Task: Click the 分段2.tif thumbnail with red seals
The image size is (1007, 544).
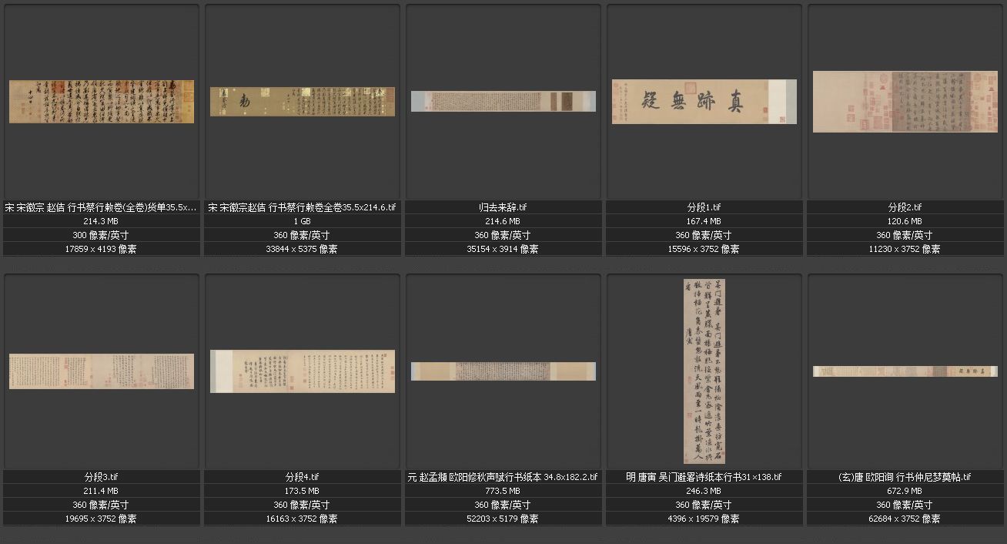Action: click(905, 102)
